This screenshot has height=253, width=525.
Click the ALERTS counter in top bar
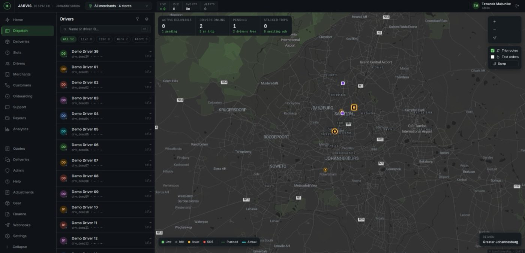point(209,6)
